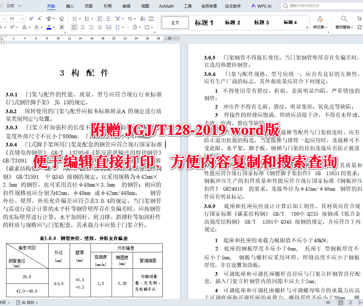Viewport: 363px width, 306px height.
Task: Open the 论文助手 tab
Action: click(233, 6)
